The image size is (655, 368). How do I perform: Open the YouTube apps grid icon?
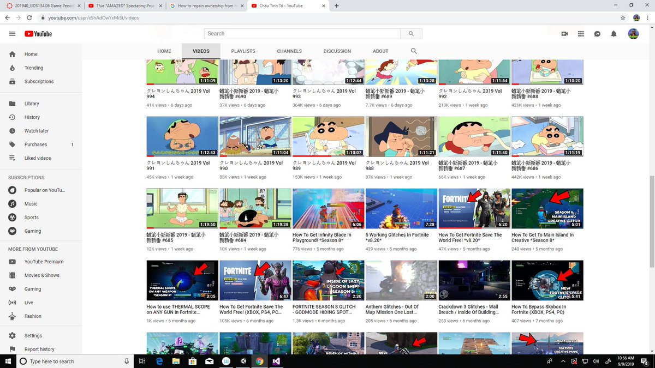coord(581,34)
